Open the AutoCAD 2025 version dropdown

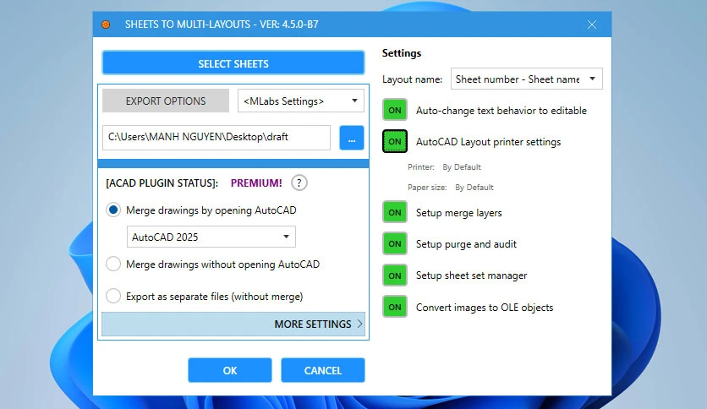[x=211, y=237]
